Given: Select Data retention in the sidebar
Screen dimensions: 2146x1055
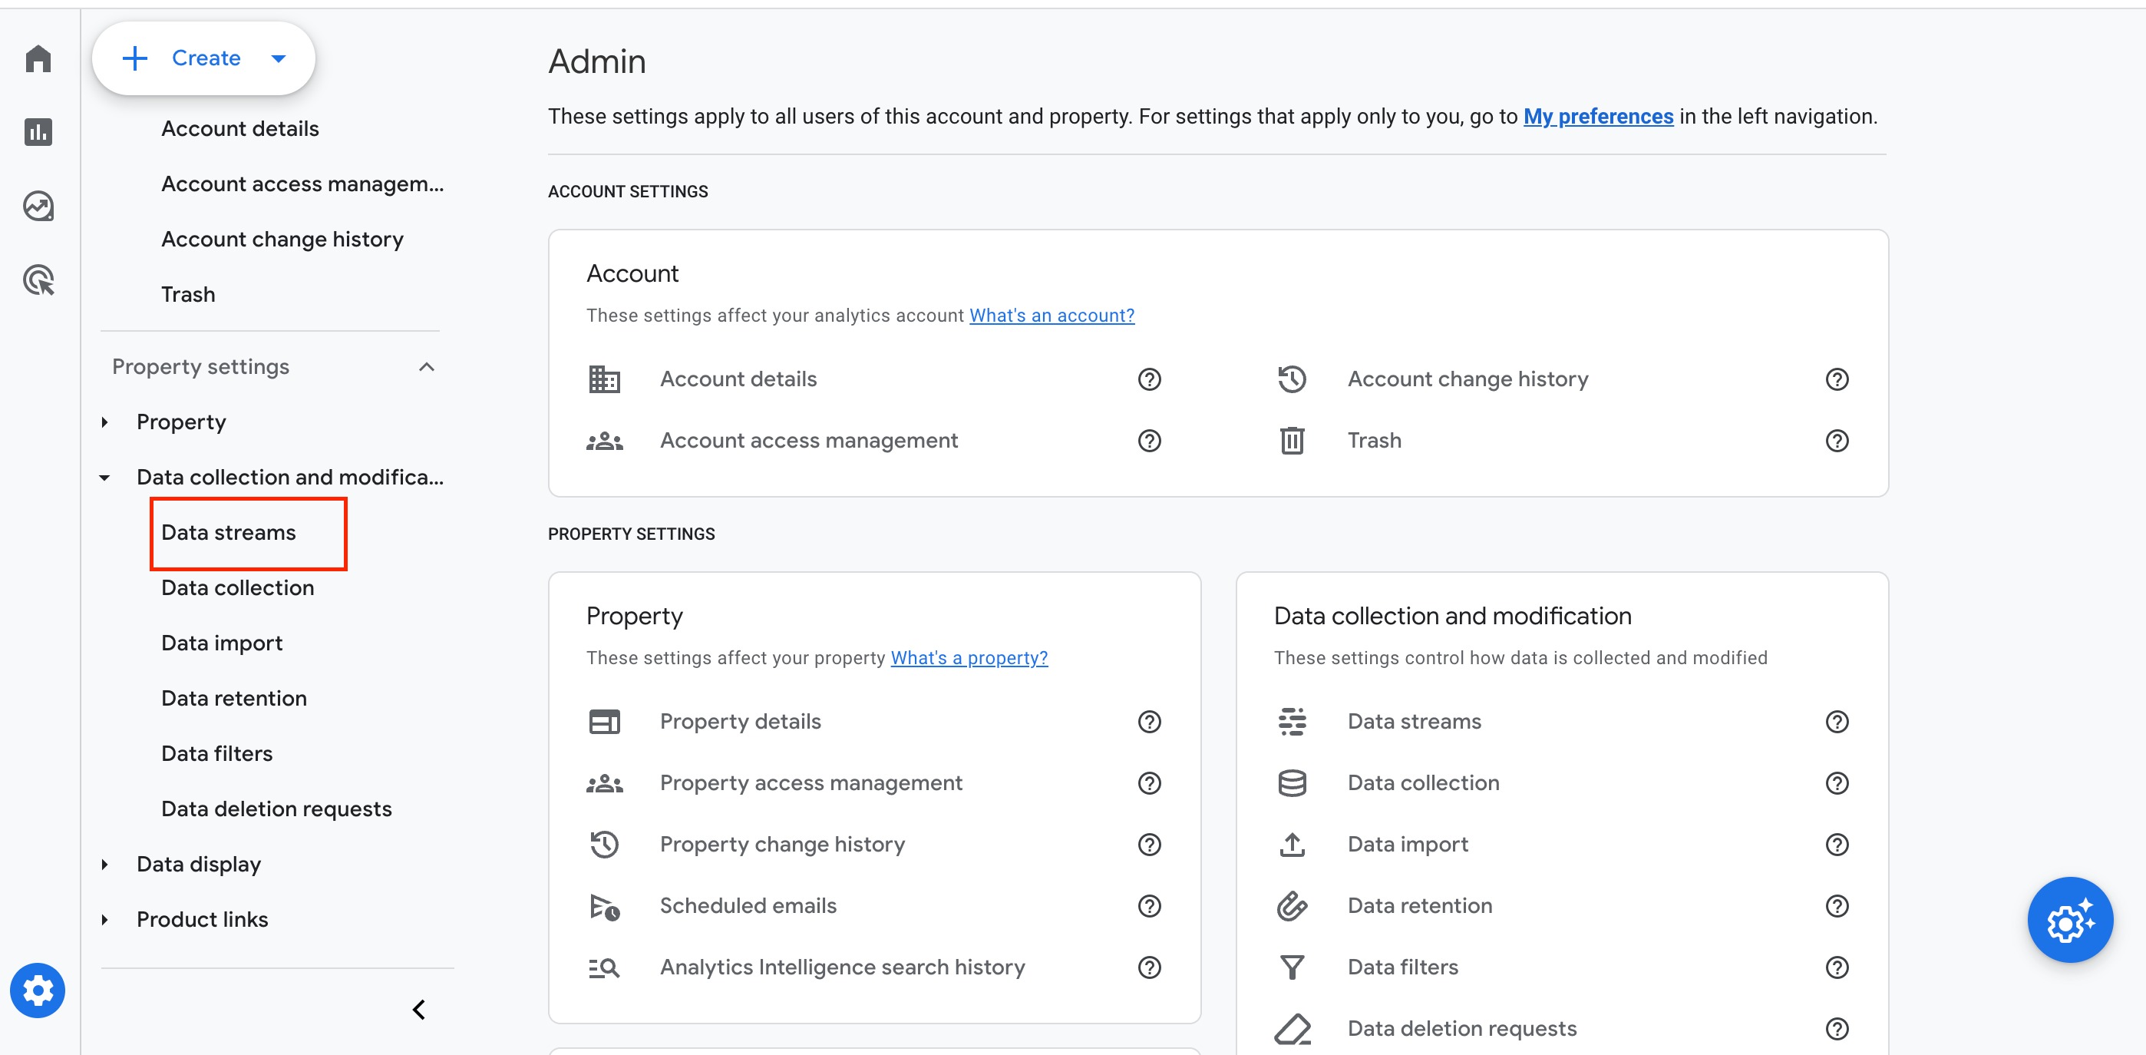Looking at the screenshot, I should [x=234, y=698].
